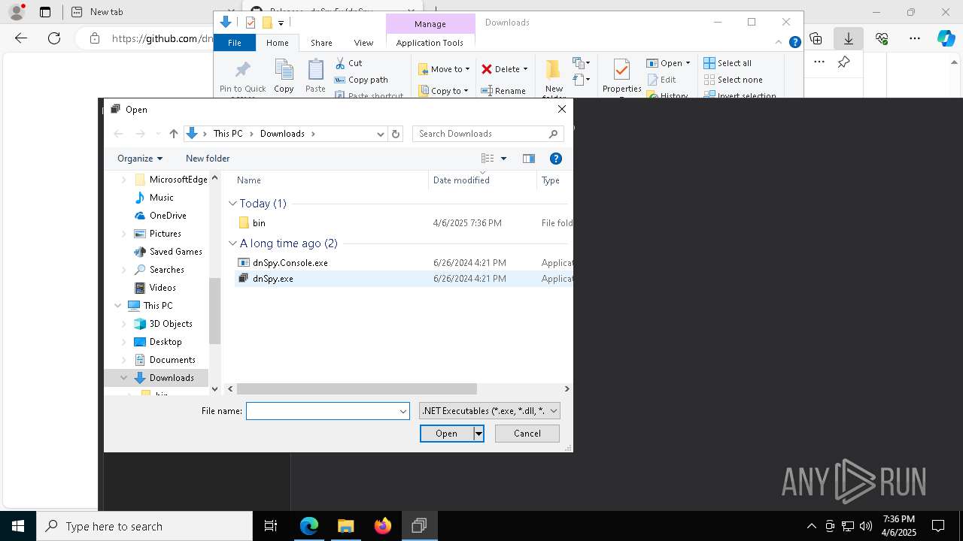Change the view layout icon
The image size is (963, 541).
pyautogui.click(x=488, y=159)
